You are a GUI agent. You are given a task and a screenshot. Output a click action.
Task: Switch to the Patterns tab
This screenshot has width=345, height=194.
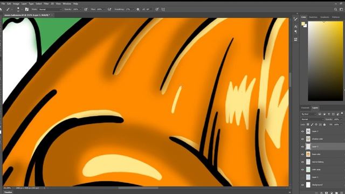(336, 17)
